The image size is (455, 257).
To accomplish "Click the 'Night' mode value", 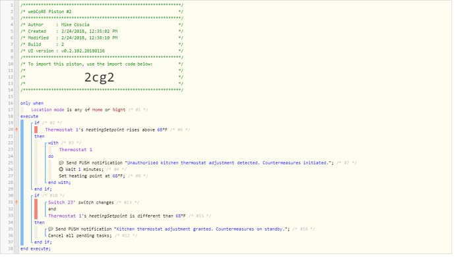I will pyautogui.click(x=119, y=110).
